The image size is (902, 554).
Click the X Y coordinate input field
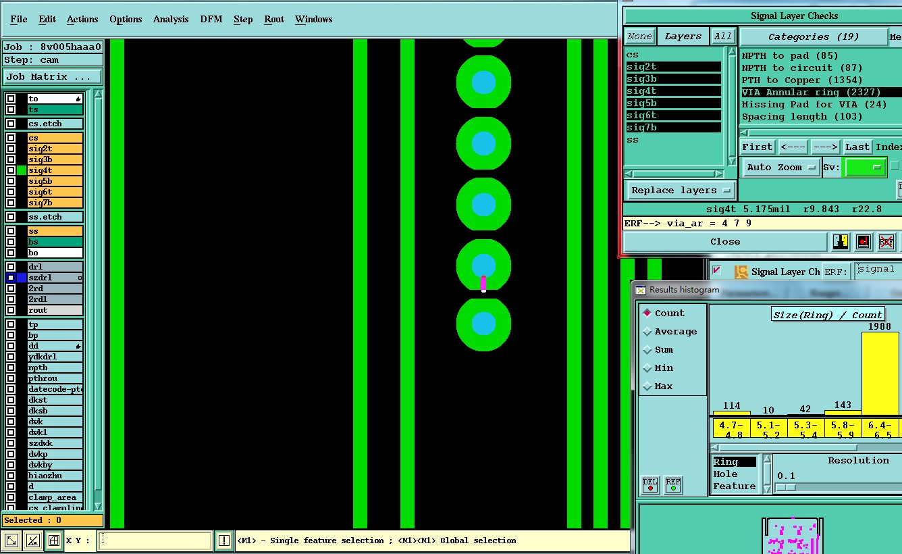coord(155,540)
